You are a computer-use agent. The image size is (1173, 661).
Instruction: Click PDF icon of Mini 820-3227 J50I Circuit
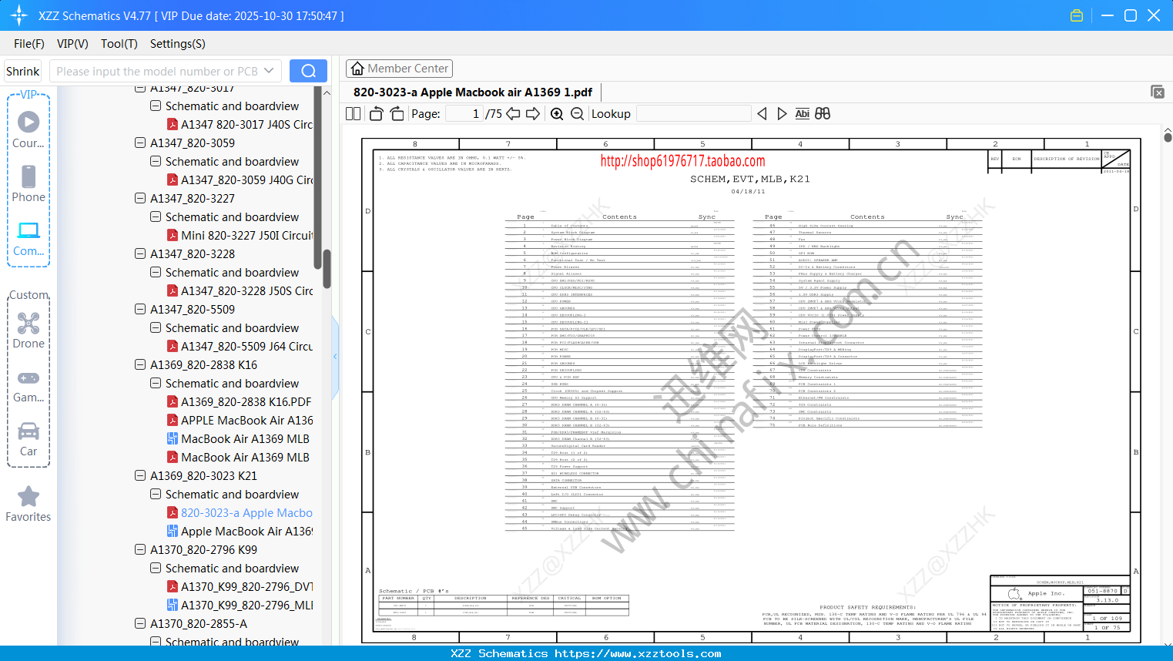[173, 235]
